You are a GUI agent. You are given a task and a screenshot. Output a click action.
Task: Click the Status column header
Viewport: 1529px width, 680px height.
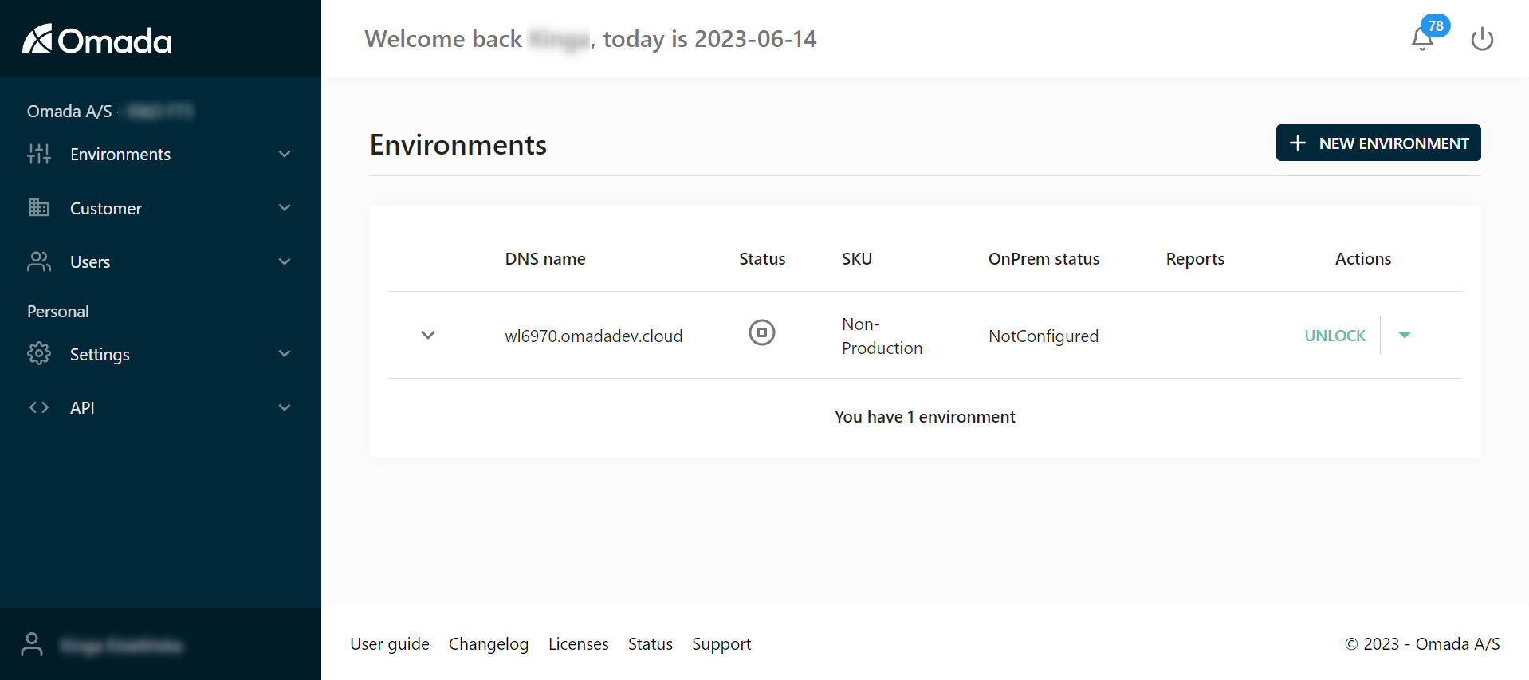point(762,259)
